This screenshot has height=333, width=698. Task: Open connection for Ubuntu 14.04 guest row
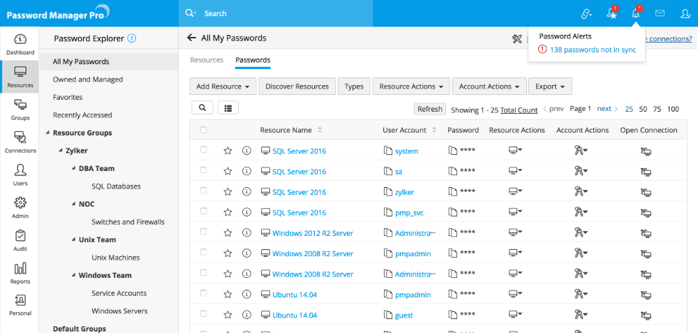(646, 315)
